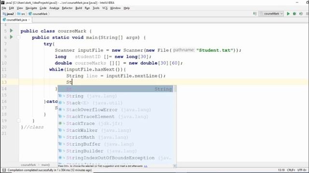Close the courseMark.java tab
The height and width of the screenshot is (173, 309).
pyautogui.click(x=29, y=20)
